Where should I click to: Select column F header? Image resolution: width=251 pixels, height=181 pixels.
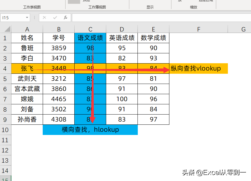click(198, 29)
